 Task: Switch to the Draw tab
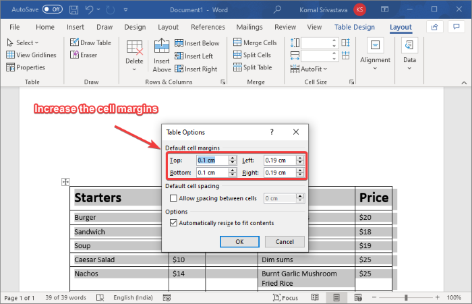105,27
